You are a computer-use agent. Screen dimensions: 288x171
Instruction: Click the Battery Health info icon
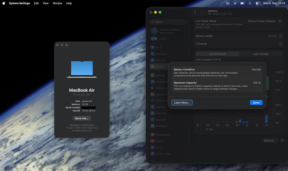coord(280,36)
